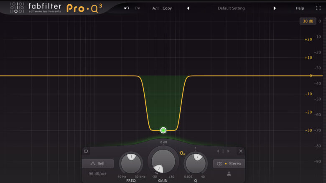
Task: Click the 30 kHz frequency range label
Action: 140,177
